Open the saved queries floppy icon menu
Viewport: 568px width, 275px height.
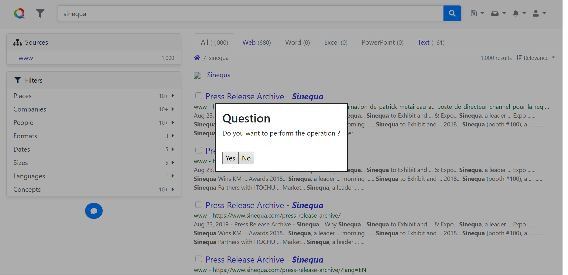point(477,13)
